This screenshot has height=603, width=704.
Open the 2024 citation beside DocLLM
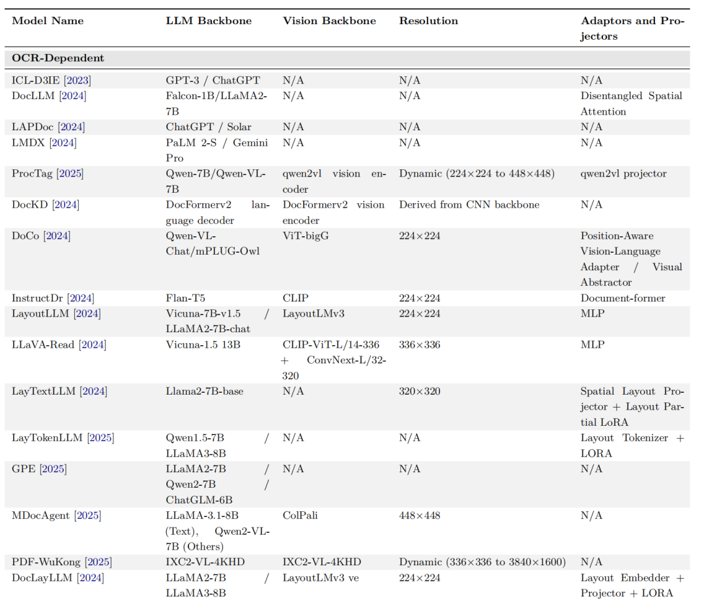[x=72, y=96]
